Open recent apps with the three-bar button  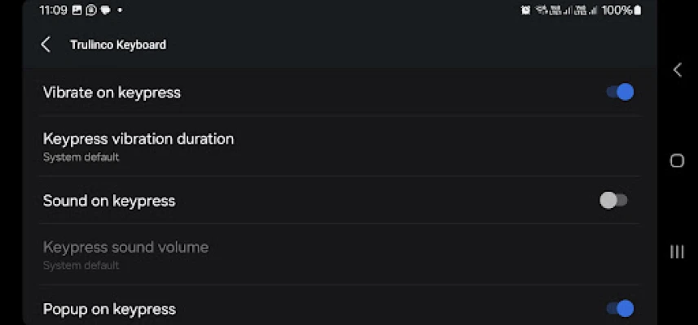coord(677,252)
